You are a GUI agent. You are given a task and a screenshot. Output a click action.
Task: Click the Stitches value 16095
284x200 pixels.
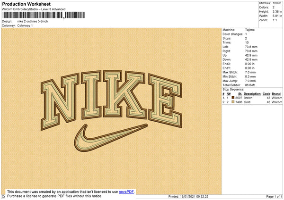[277, 3]
